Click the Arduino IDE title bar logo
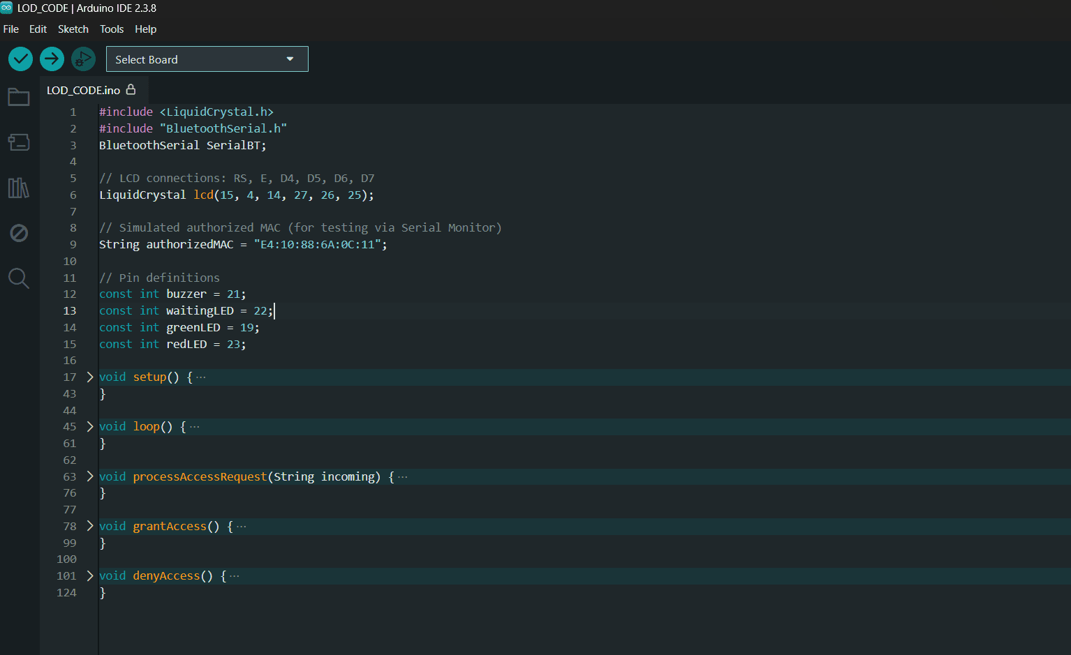1071x655 pixels. point(6,8)
